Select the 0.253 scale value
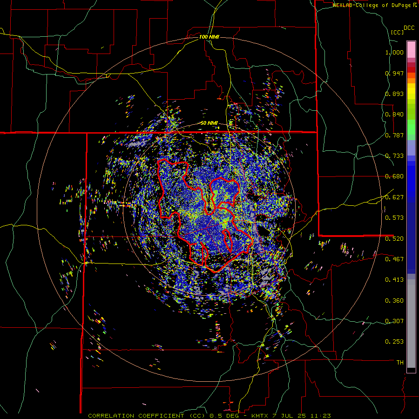The width and height of the screenshot is (419, 419). [x=394, y=342]
